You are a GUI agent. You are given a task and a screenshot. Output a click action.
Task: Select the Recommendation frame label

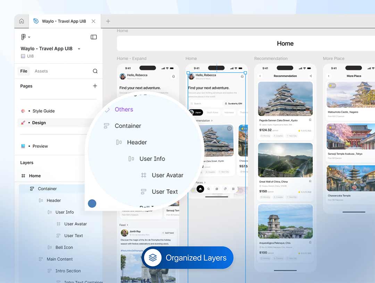(271, 59)
